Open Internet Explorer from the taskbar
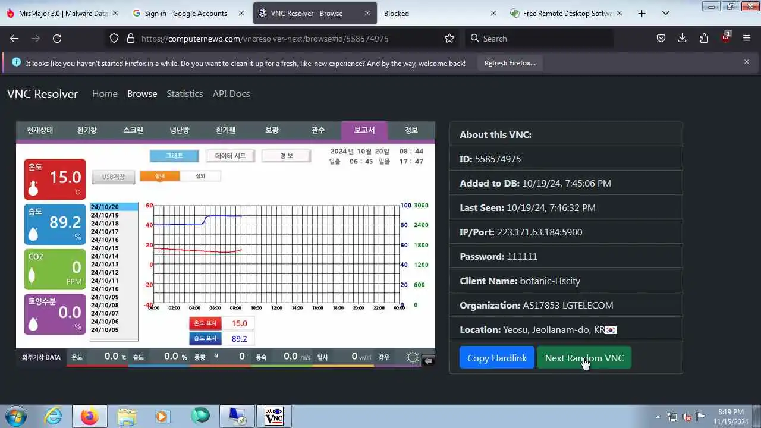This screenshot has width=761, height=428. click(54, 416)
